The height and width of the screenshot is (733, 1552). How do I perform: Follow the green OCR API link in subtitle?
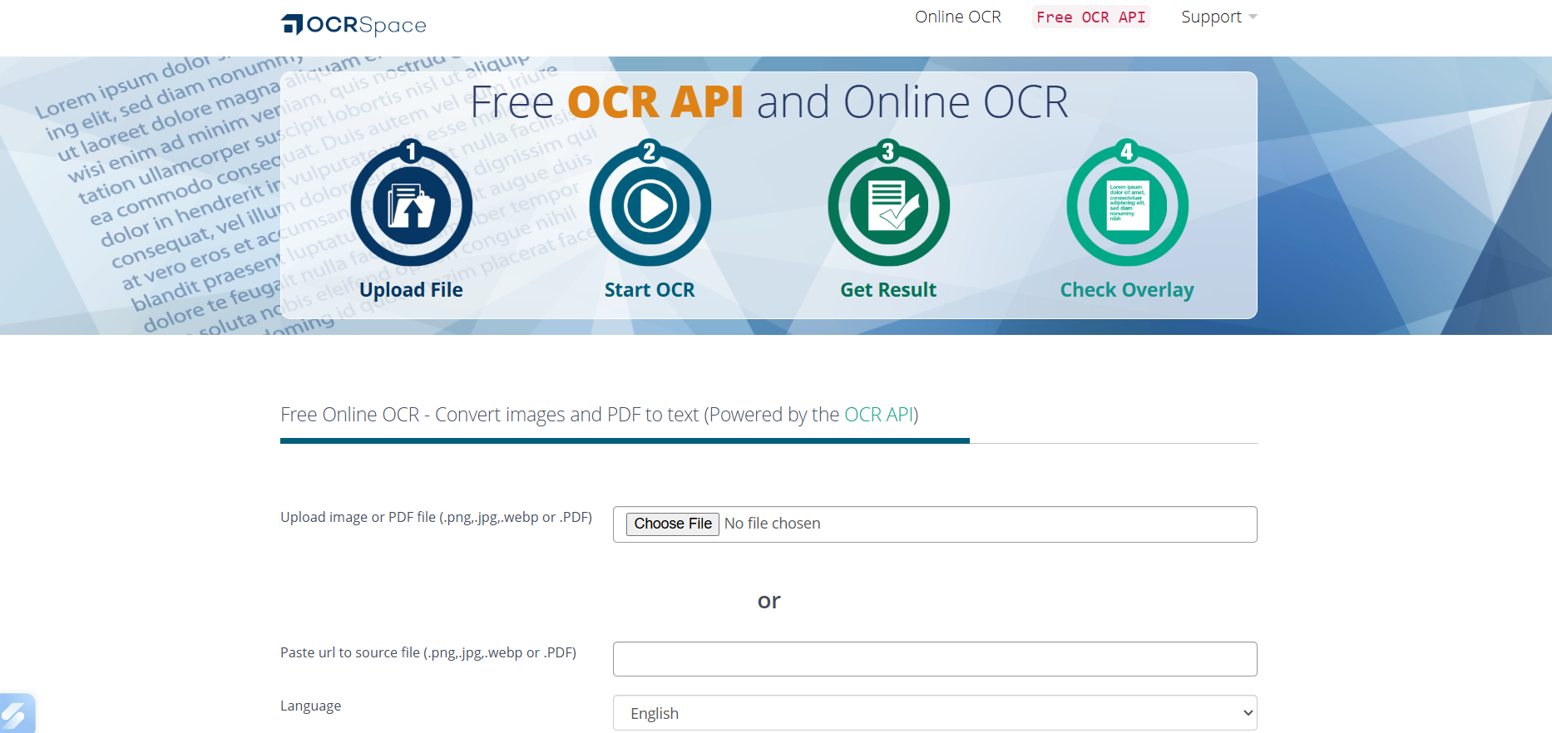coord(878,415)
